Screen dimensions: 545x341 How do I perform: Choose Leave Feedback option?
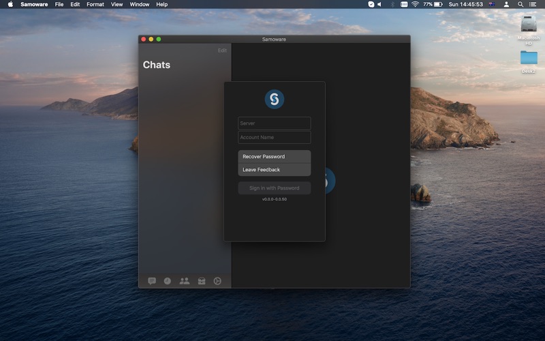click(x=275, y=170)
